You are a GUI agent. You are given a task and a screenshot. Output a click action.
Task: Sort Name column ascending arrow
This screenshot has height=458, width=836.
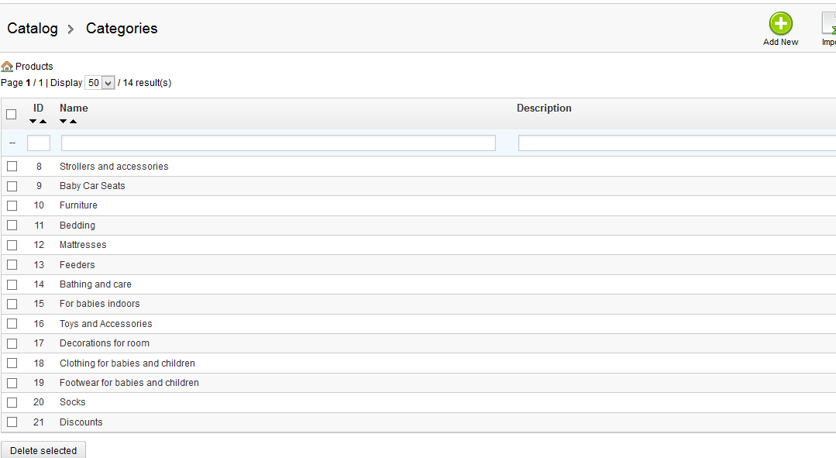pos(74,122)
